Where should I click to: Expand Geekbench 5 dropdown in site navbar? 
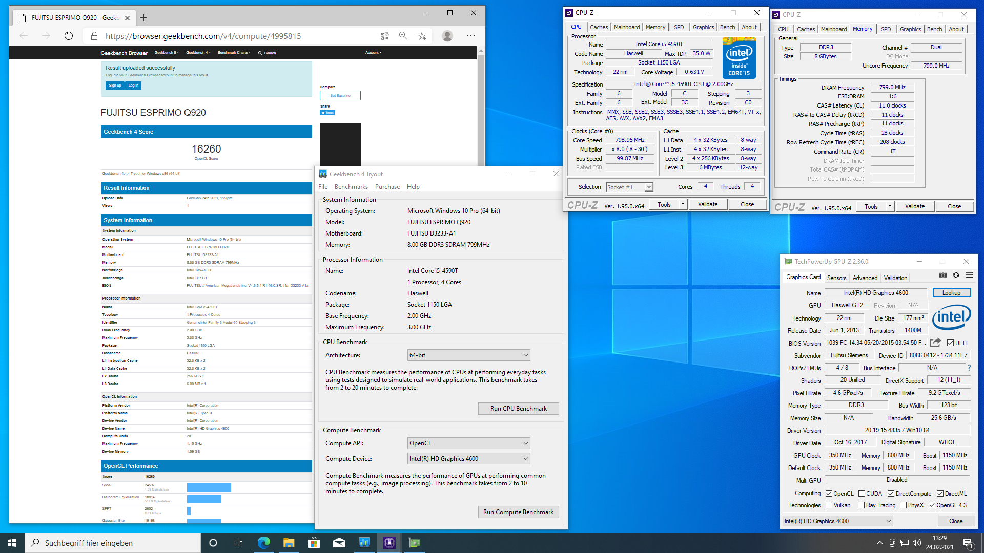pyautogui.click(x=167, y=53)
